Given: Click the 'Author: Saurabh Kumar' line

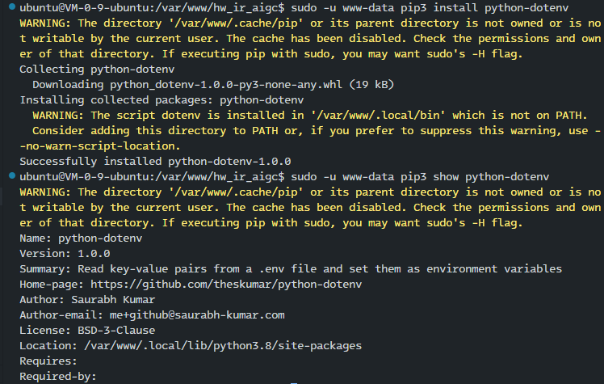Looking at the screenshot, I should 87,300.
